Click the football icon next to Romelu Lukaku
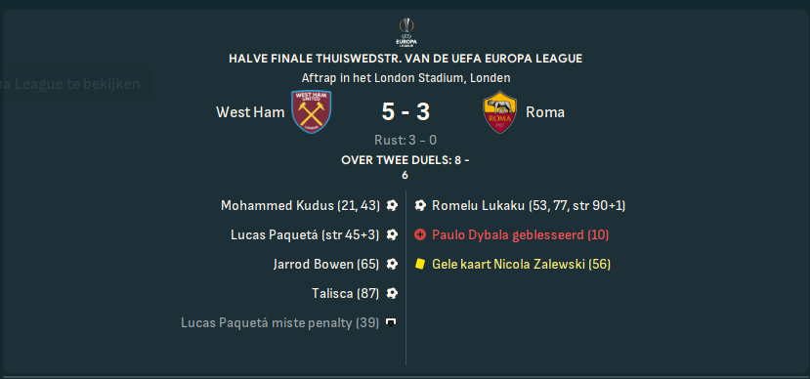 click(420, 205)
